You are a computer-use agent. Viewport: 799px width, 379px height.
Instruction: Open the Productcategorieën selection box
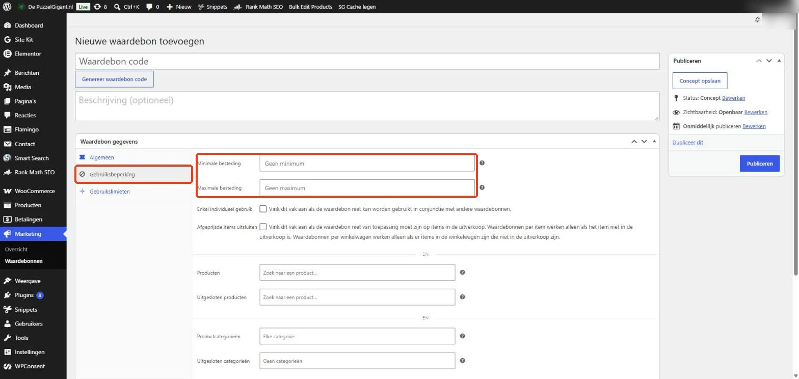pos(357,336)
